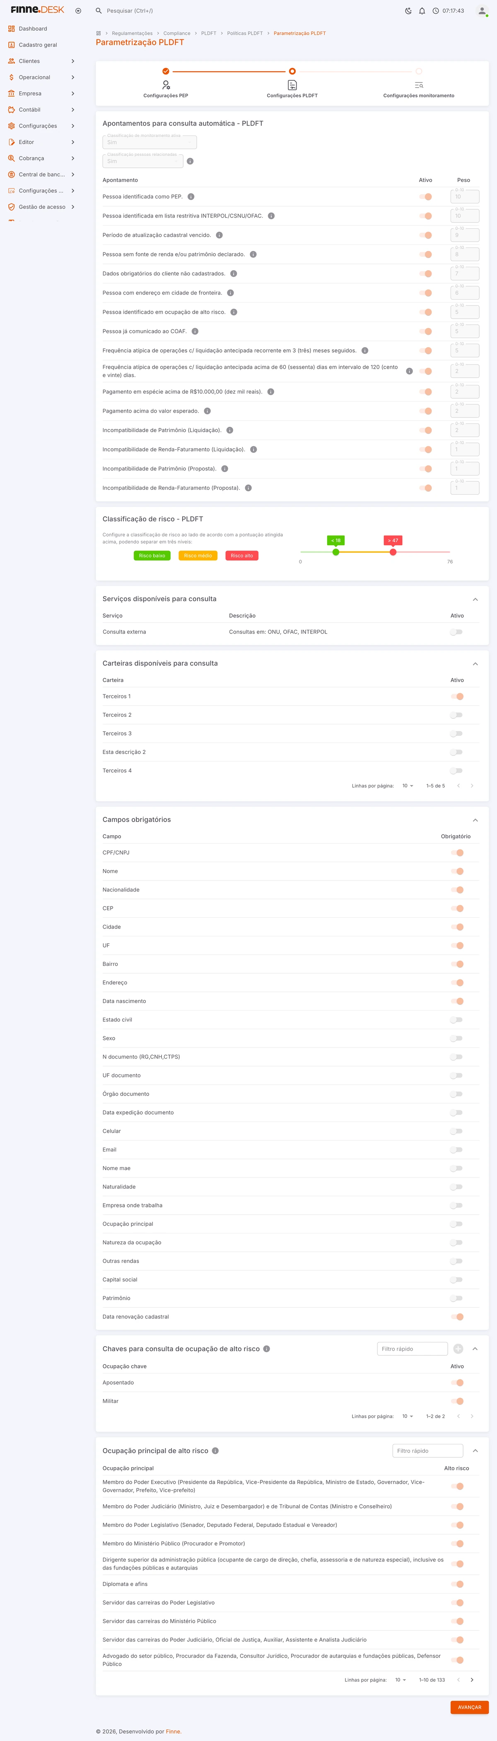Click the AVANÇAR button
The image size is (497, 1741).
pos(469,1707)
